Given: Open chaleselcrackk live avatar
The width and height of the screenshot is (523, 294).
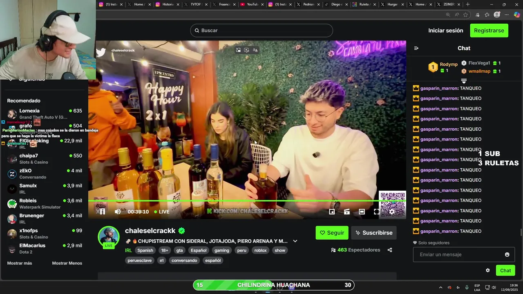Looking at the screenshot, I should point(109,237).
